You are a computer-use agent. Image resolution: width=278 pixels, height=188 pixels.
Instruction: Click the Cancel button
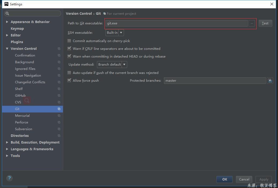(244, 179)
